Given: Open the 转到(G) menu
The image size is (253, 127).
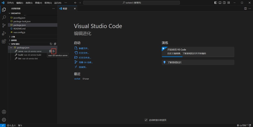Looking at the screenshot, I should 48,3.
